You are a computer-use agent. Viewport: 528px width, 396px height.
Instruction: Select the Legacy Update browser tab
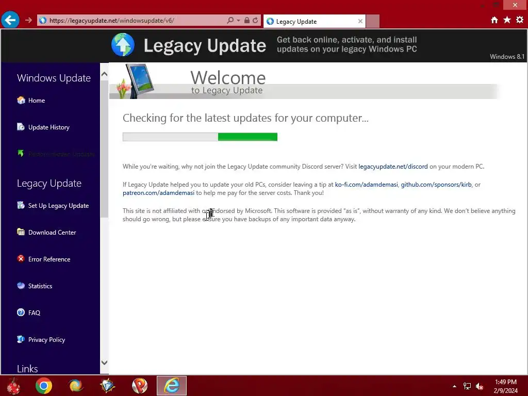(x=315, y=21)
